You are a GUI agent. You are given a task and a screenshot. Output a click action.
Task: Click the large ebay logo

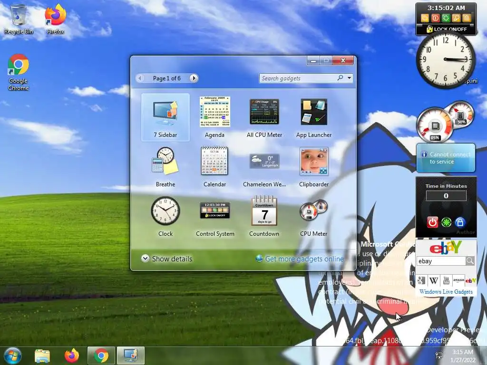[x=446, y=248]
